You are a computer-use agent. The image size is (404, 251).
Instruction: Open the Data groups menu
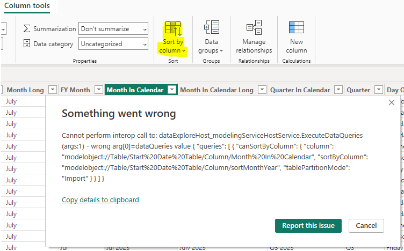(211, 38)
